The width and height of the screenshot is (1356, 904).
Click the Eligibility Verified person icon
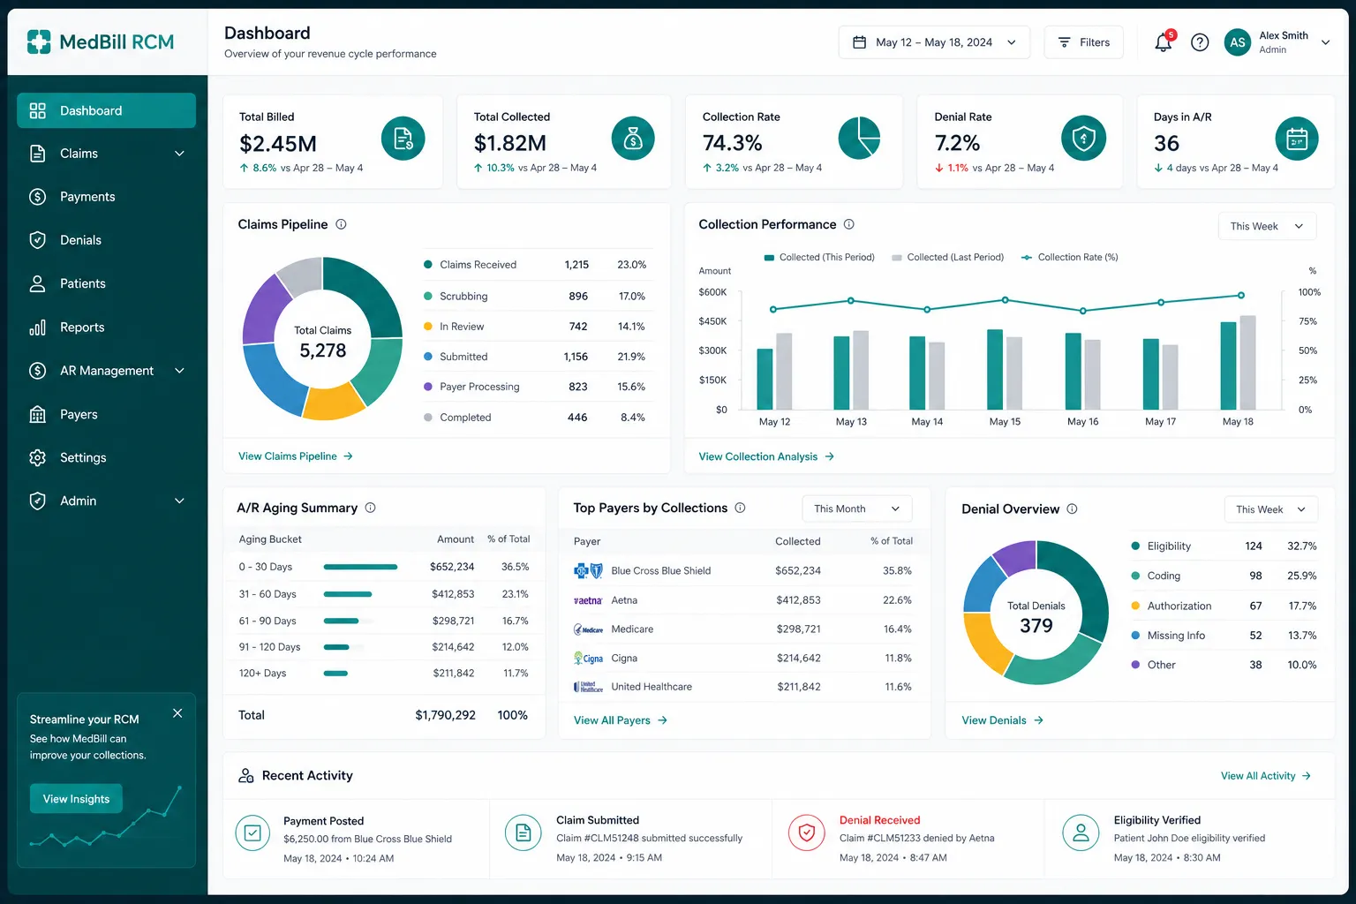[x=1081, y=832]
